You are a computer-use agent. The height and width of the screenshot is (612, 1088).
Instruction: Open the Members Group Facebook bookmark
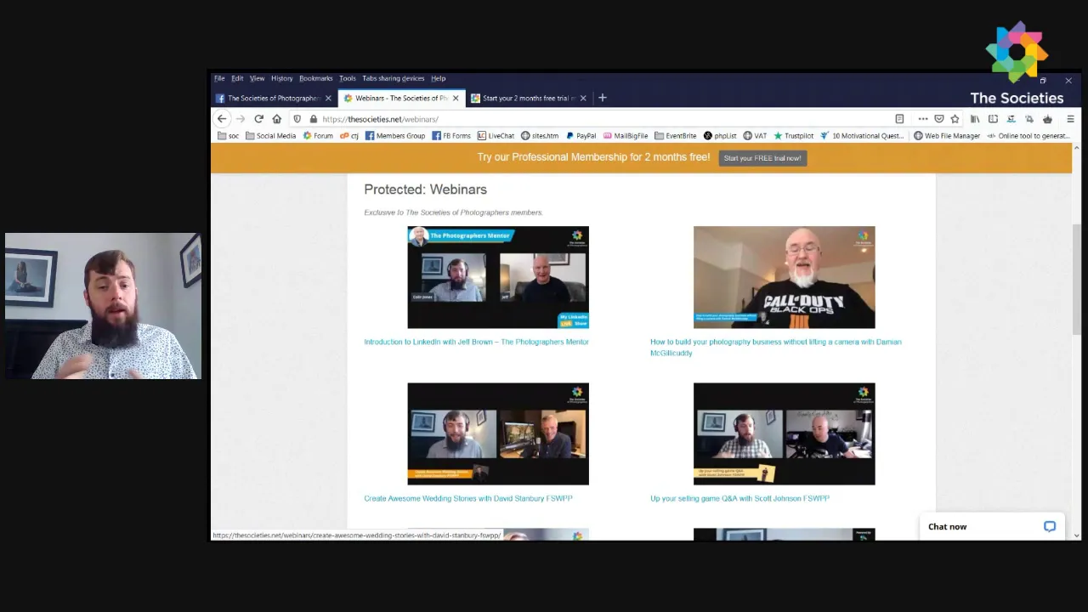coord(395,136)
